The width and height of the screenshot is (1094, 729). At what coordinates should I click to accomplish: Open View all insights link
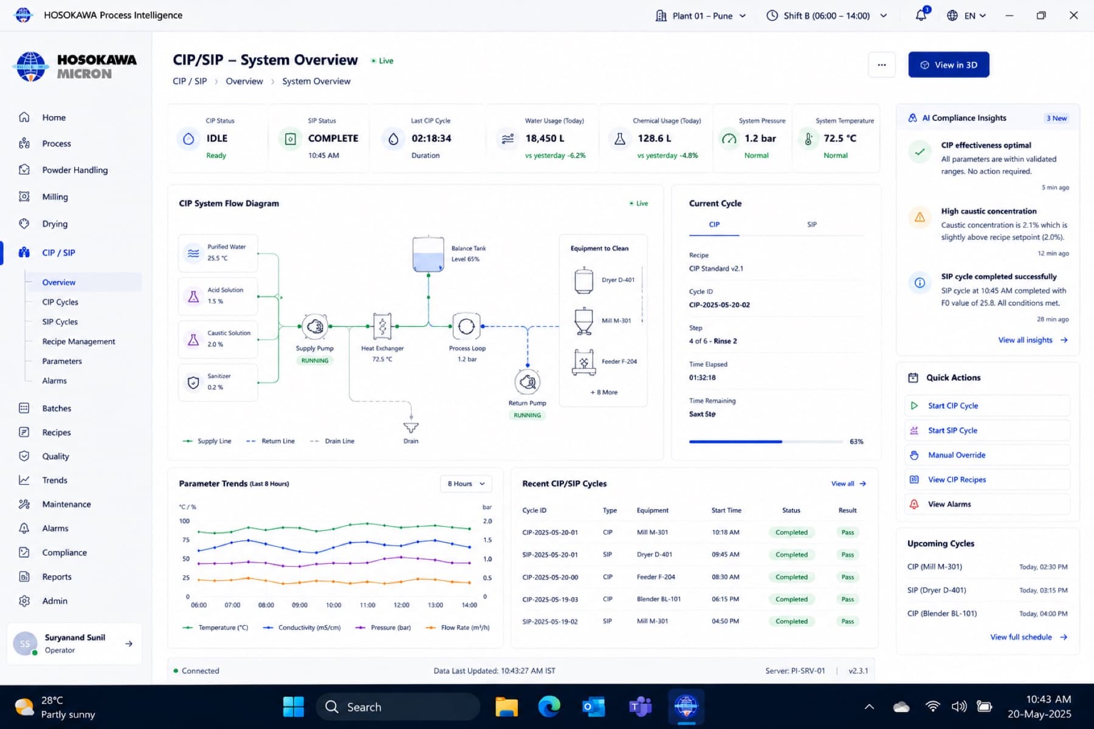(1033, 340)
